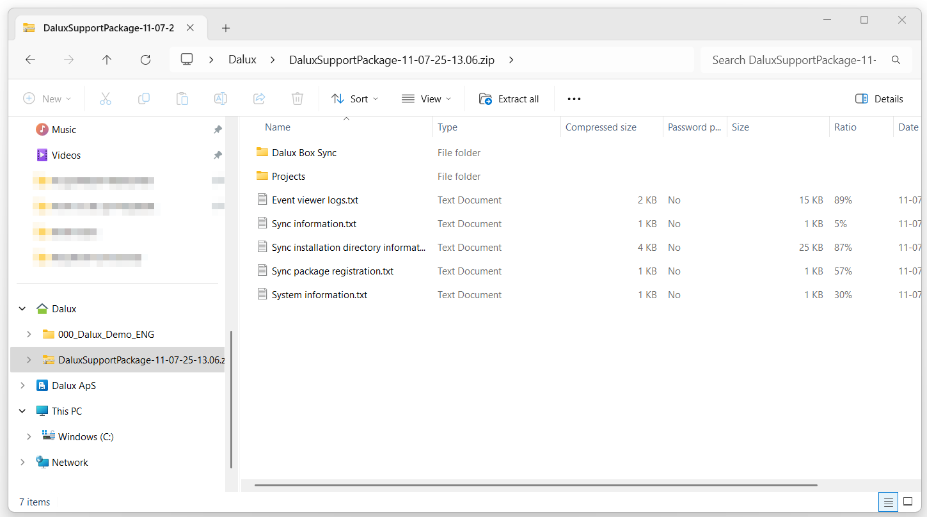Copy using the Copy toolbar icon
The image size is (927, 517).
(x=143, y=98)
